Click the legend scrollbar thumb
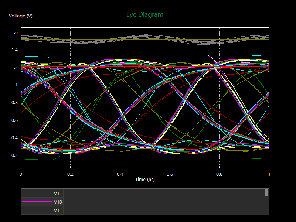Image resolution: width=296 pixels, height=222 pixels. [x=266, y=192]
